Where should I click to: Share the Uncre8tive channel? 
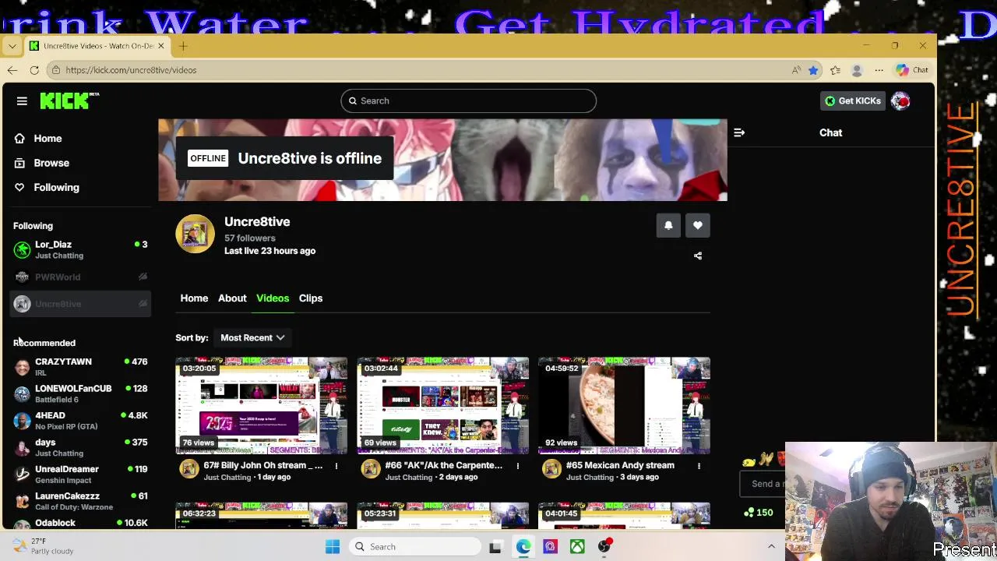[x=698, y=256]
